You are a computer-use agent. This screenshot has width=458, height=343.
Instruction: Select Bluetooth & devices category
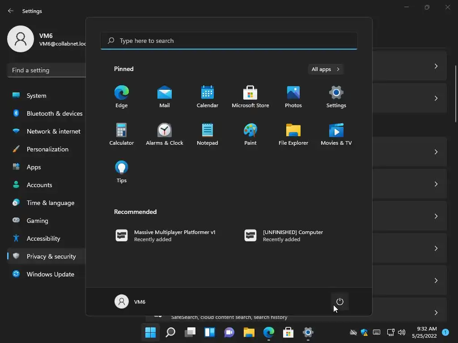(47, 113)
